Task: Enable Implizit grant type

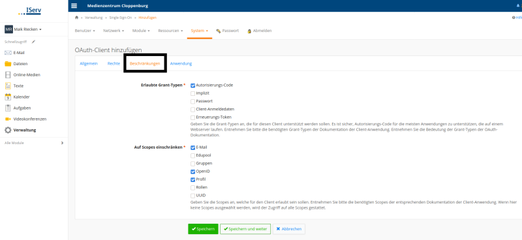Action: [192, 93]
